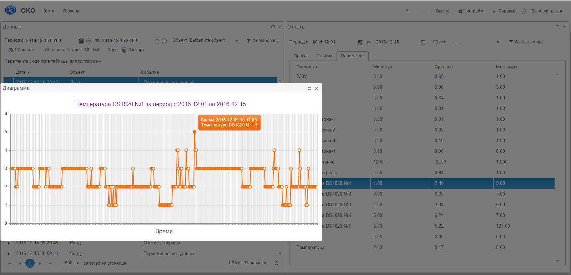
Task: Open Отчеты end date calendar icon
Action: click(x=423, y=42)
